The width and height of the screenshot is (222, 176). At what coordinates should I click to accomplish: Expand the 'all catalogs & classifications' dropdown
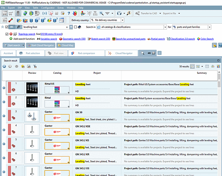165,27
